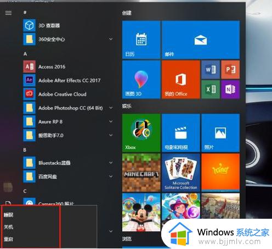
Task: Open the 百度网盘 folder
Action: (68, 176)
